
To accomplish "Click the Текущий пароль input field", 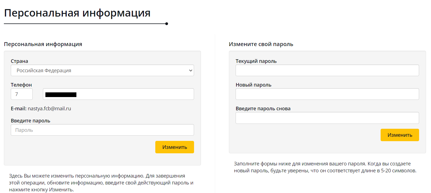I will point(327,70).
